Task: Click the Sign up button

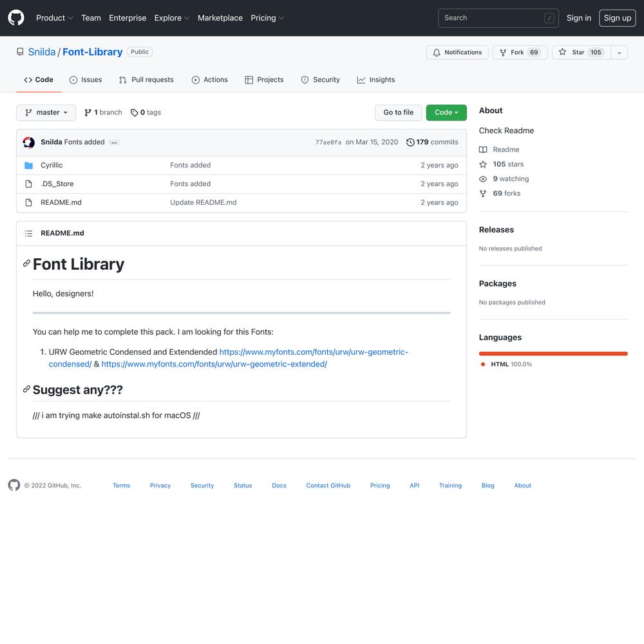Action: tap(618, 17)
